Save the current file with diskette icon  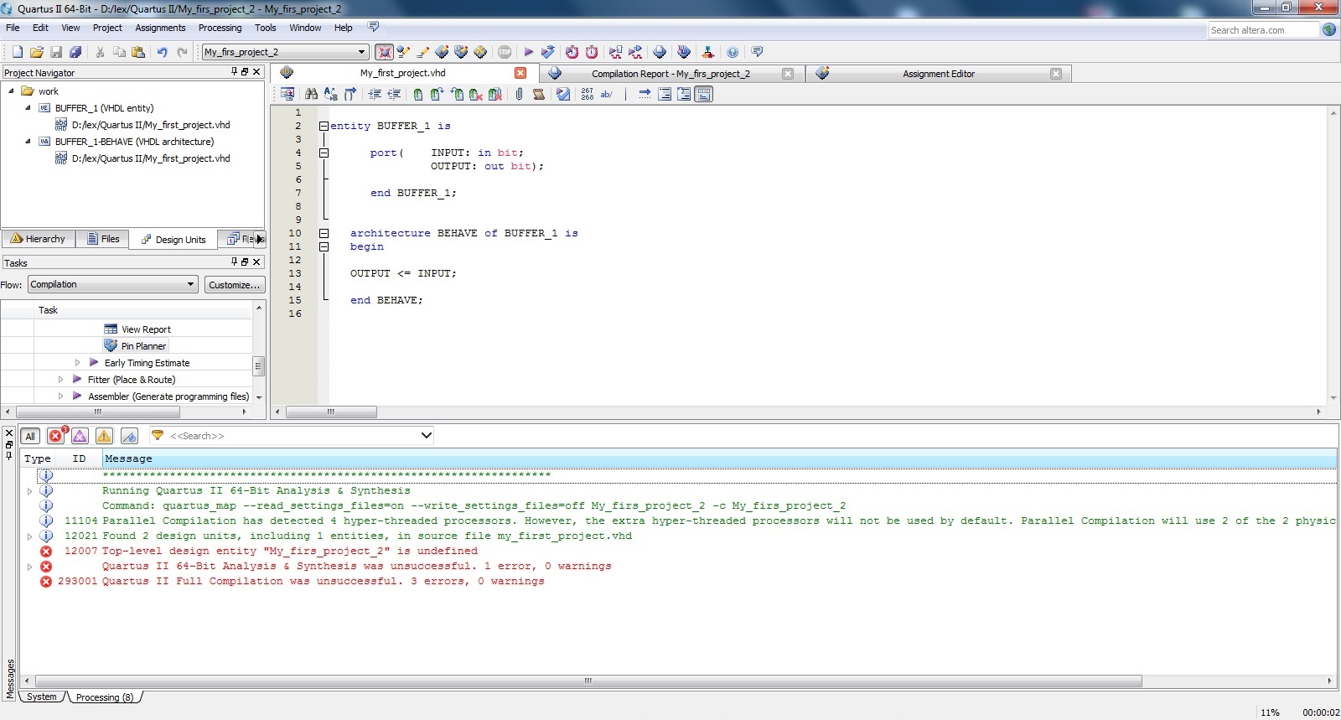56,52
